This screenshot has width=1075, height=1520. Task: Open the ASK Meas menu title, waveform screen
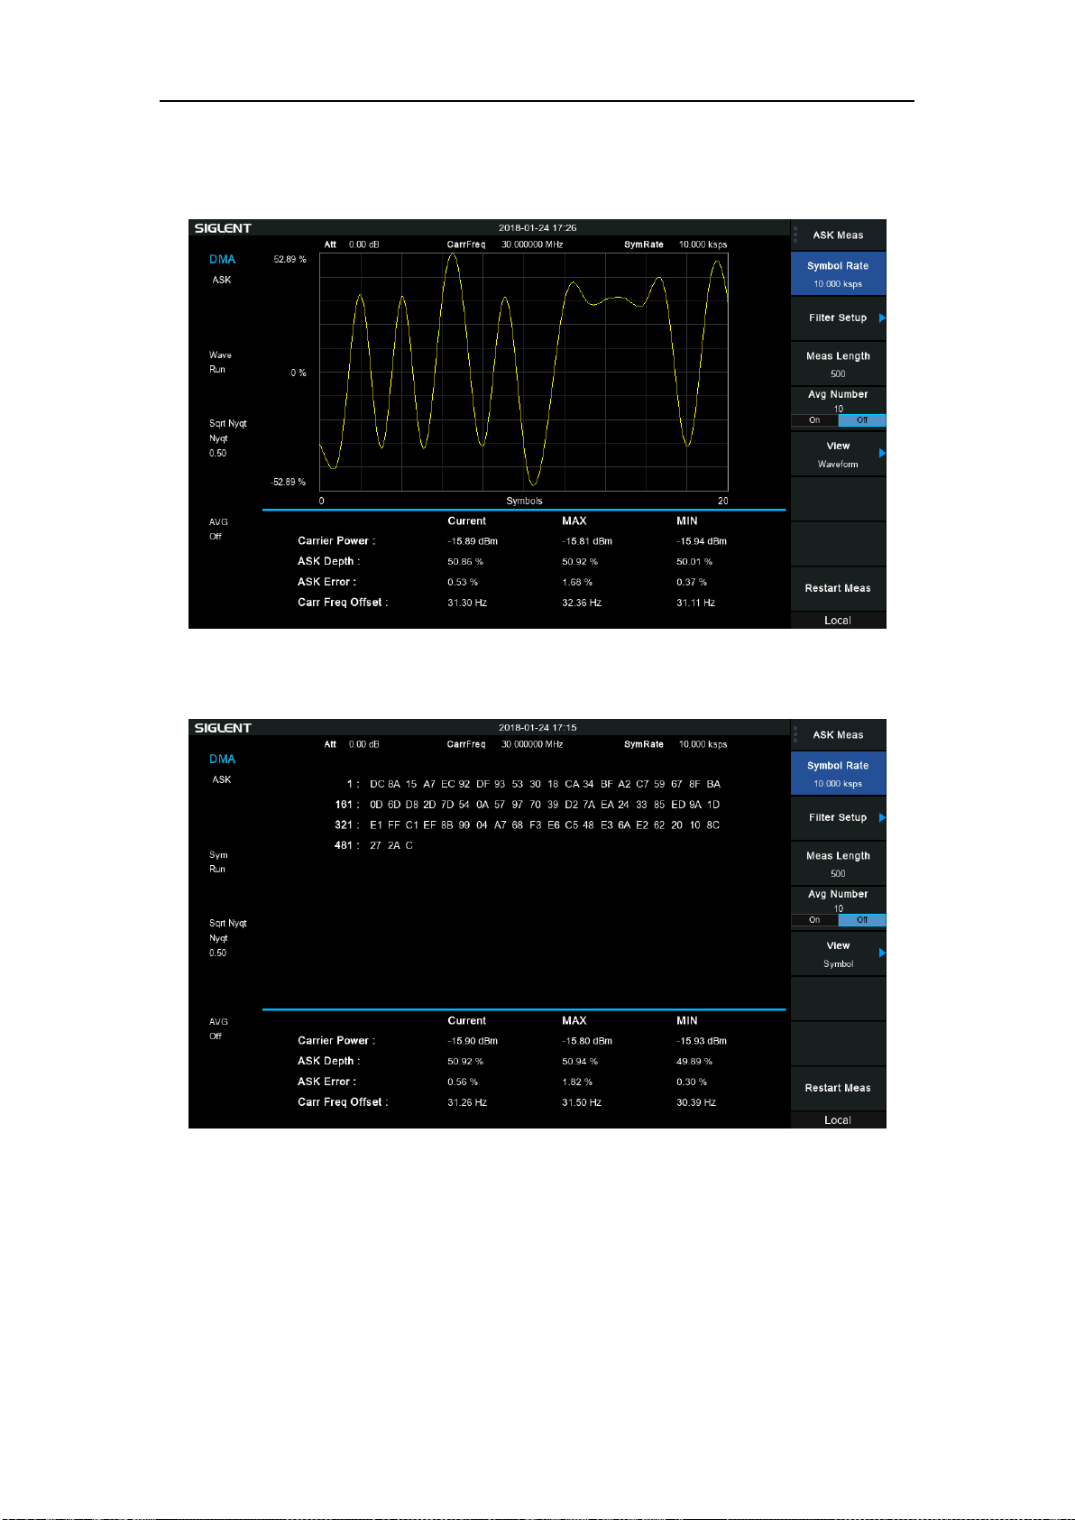tap(838, 235)
